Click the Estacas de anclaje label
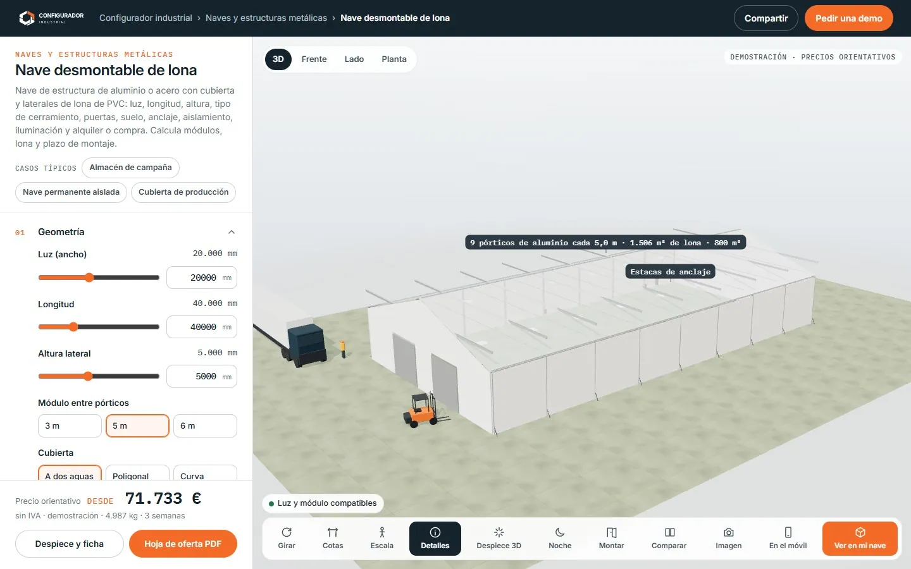This screenshot has height=569, width=911. (x=671, y=272)
